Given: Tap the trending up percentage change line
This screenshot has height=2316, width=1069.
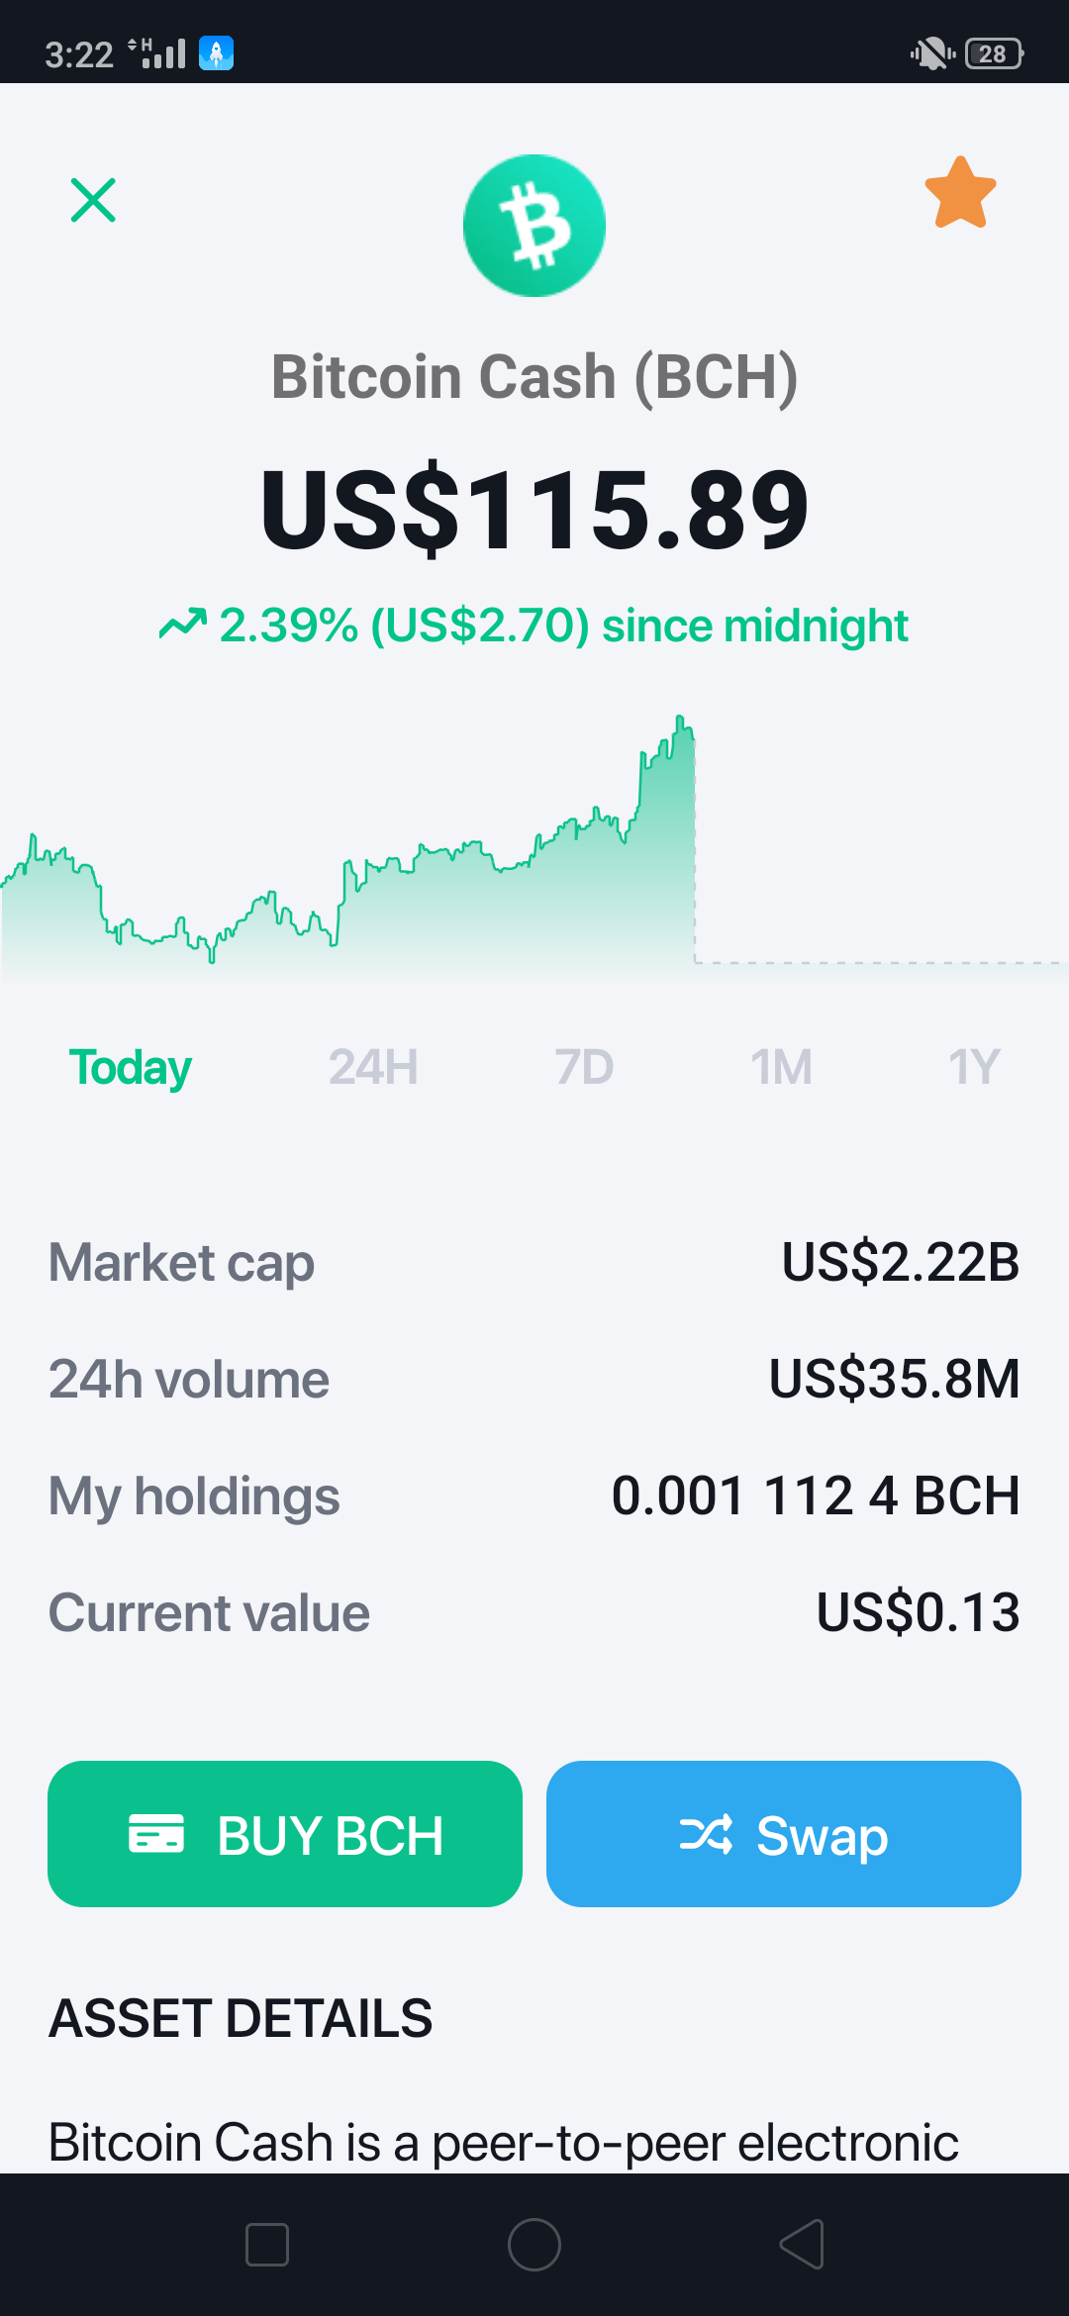Looking at the screenshot, I should point(534,626).
